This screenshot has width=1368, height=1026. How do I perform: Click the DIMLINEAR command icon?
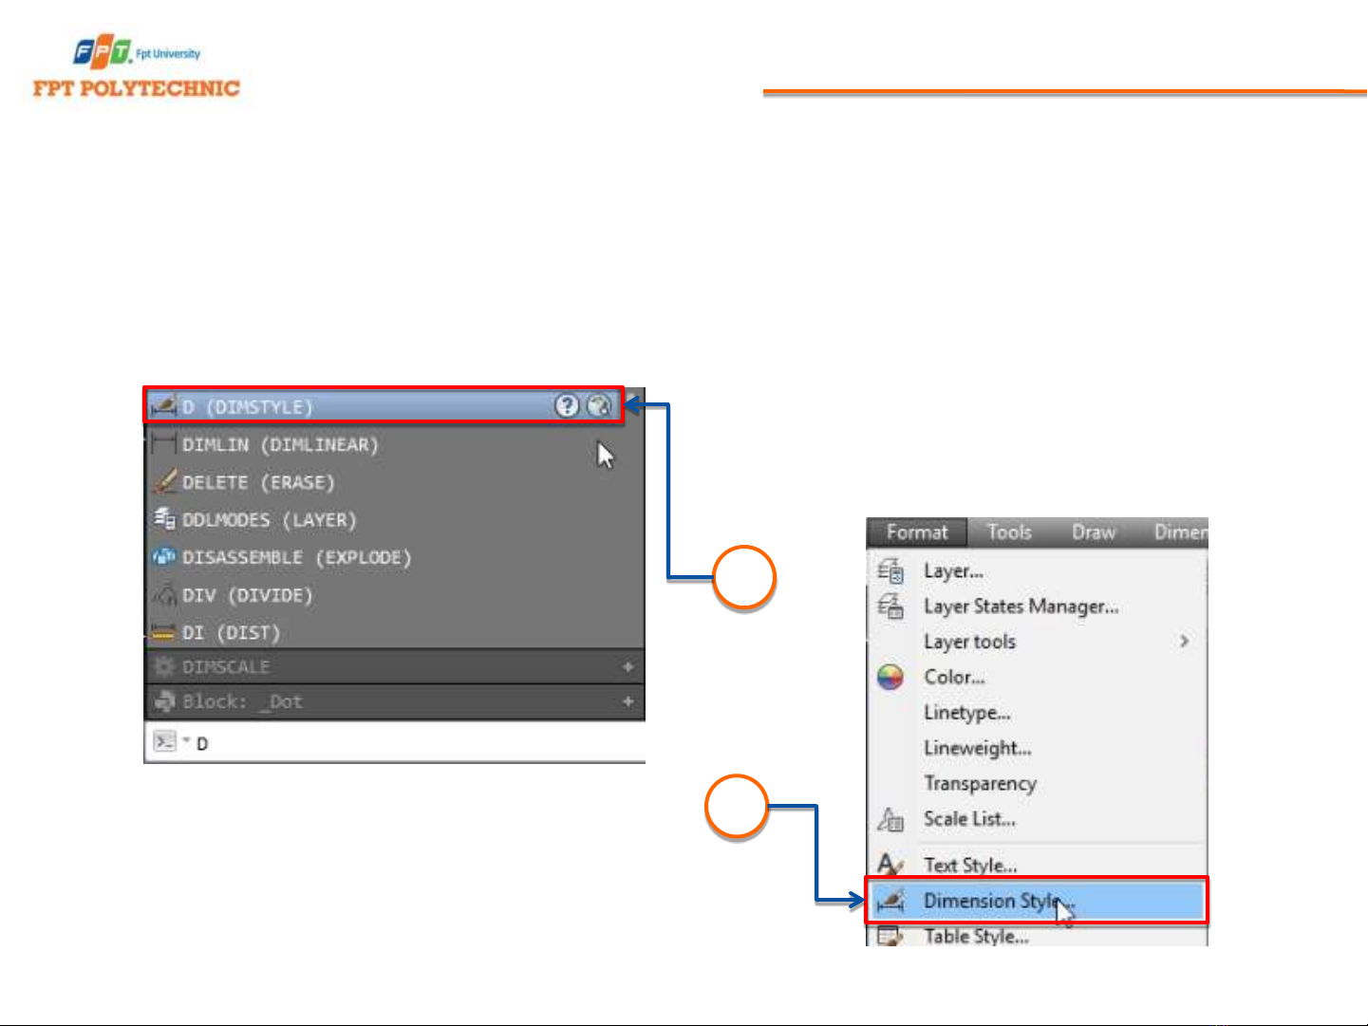(x=164, y=444)
